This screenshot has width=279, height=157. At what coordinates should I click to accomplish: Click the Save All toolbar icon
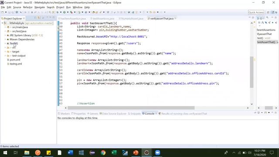point(13,12)
